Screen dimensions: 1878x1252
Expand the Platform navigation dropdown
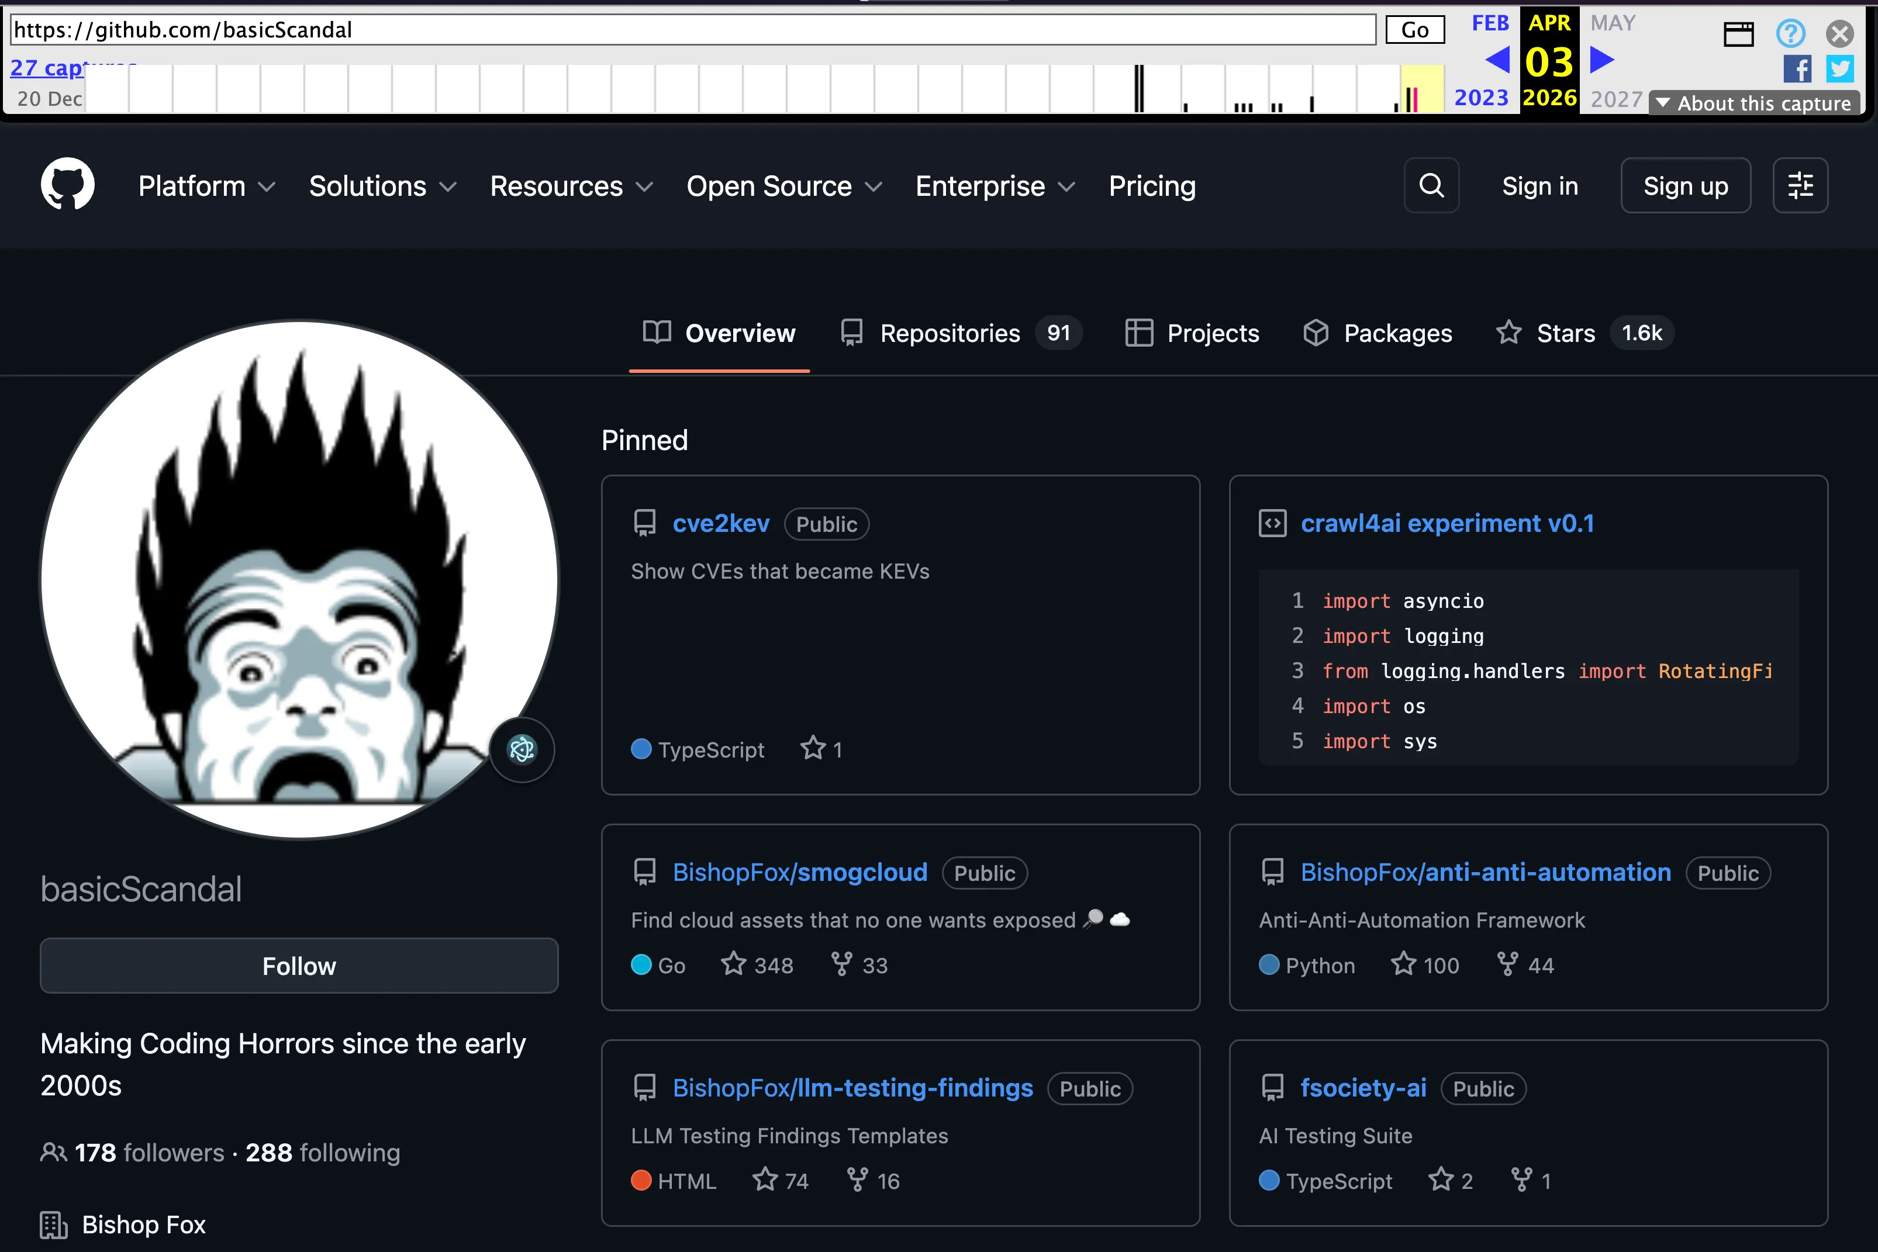coord(206,186)
